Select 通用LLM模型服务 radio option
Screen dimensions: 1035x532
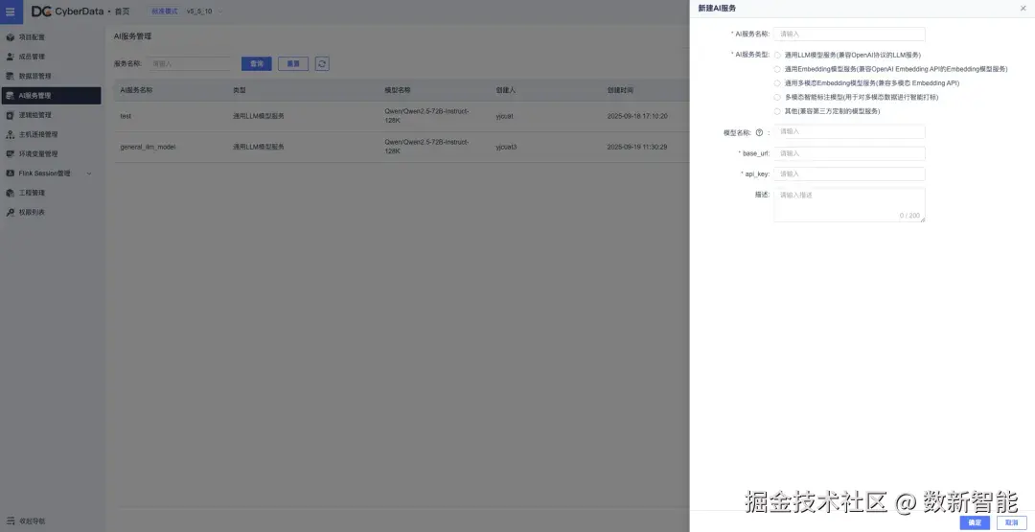click(x=777, y=56)
